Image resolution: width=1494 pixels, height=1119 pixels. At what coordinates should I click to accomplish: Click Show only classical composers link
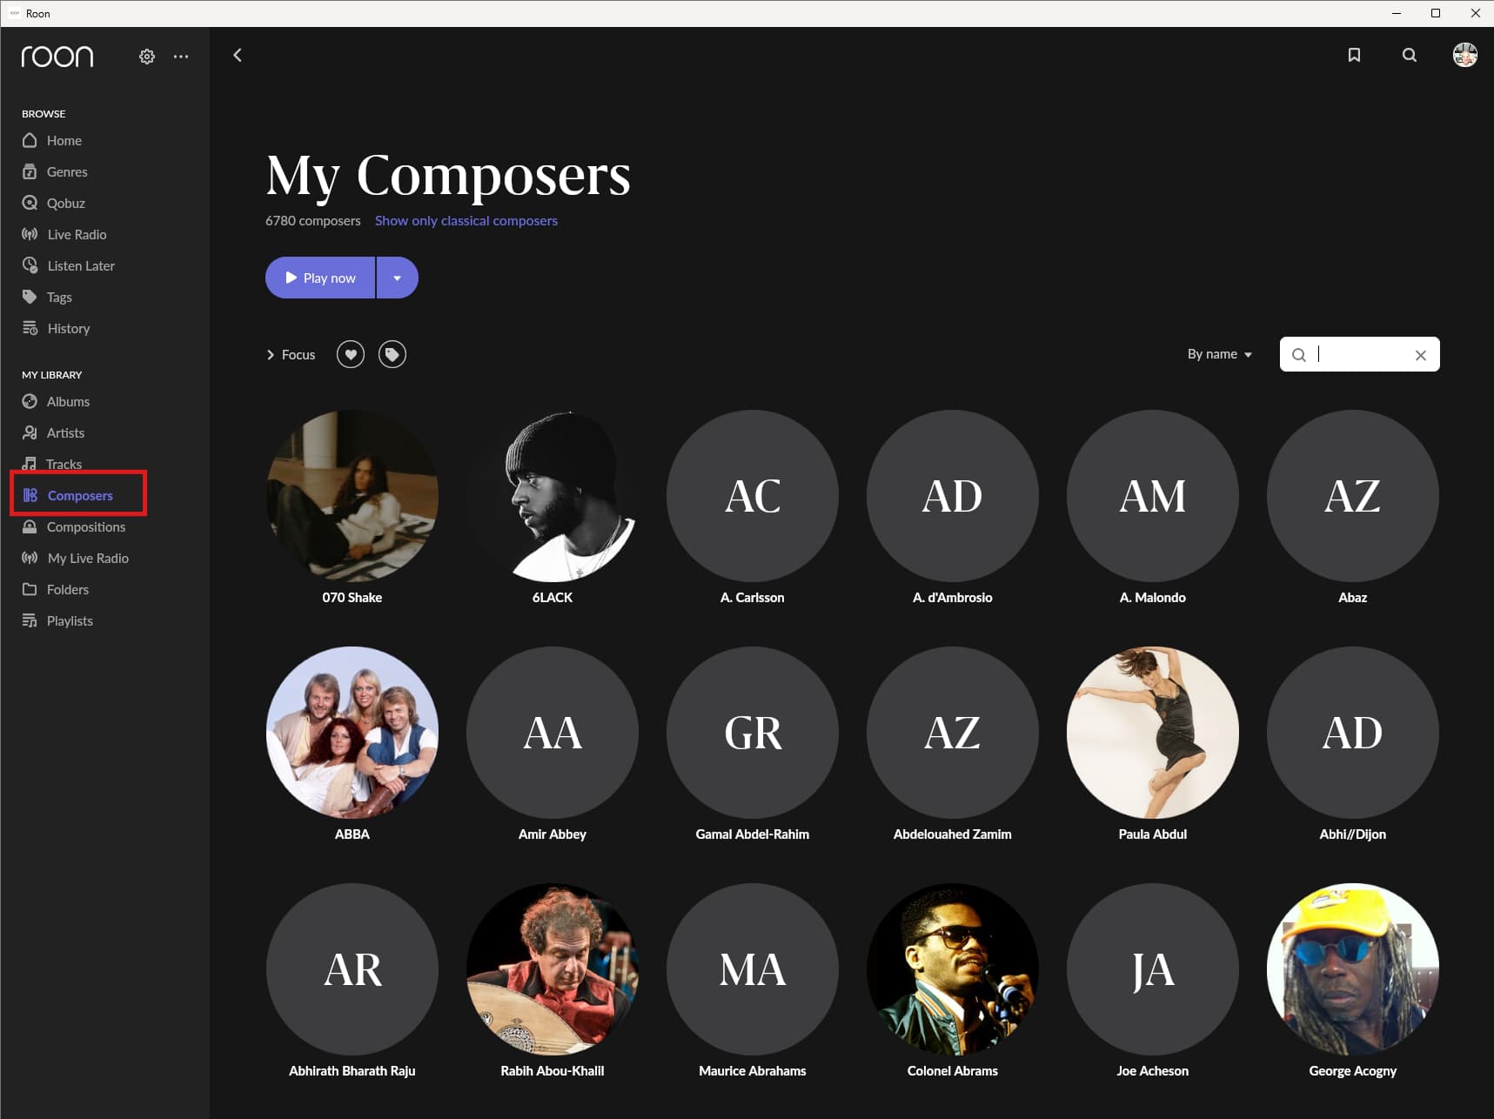tap(466, 221)
